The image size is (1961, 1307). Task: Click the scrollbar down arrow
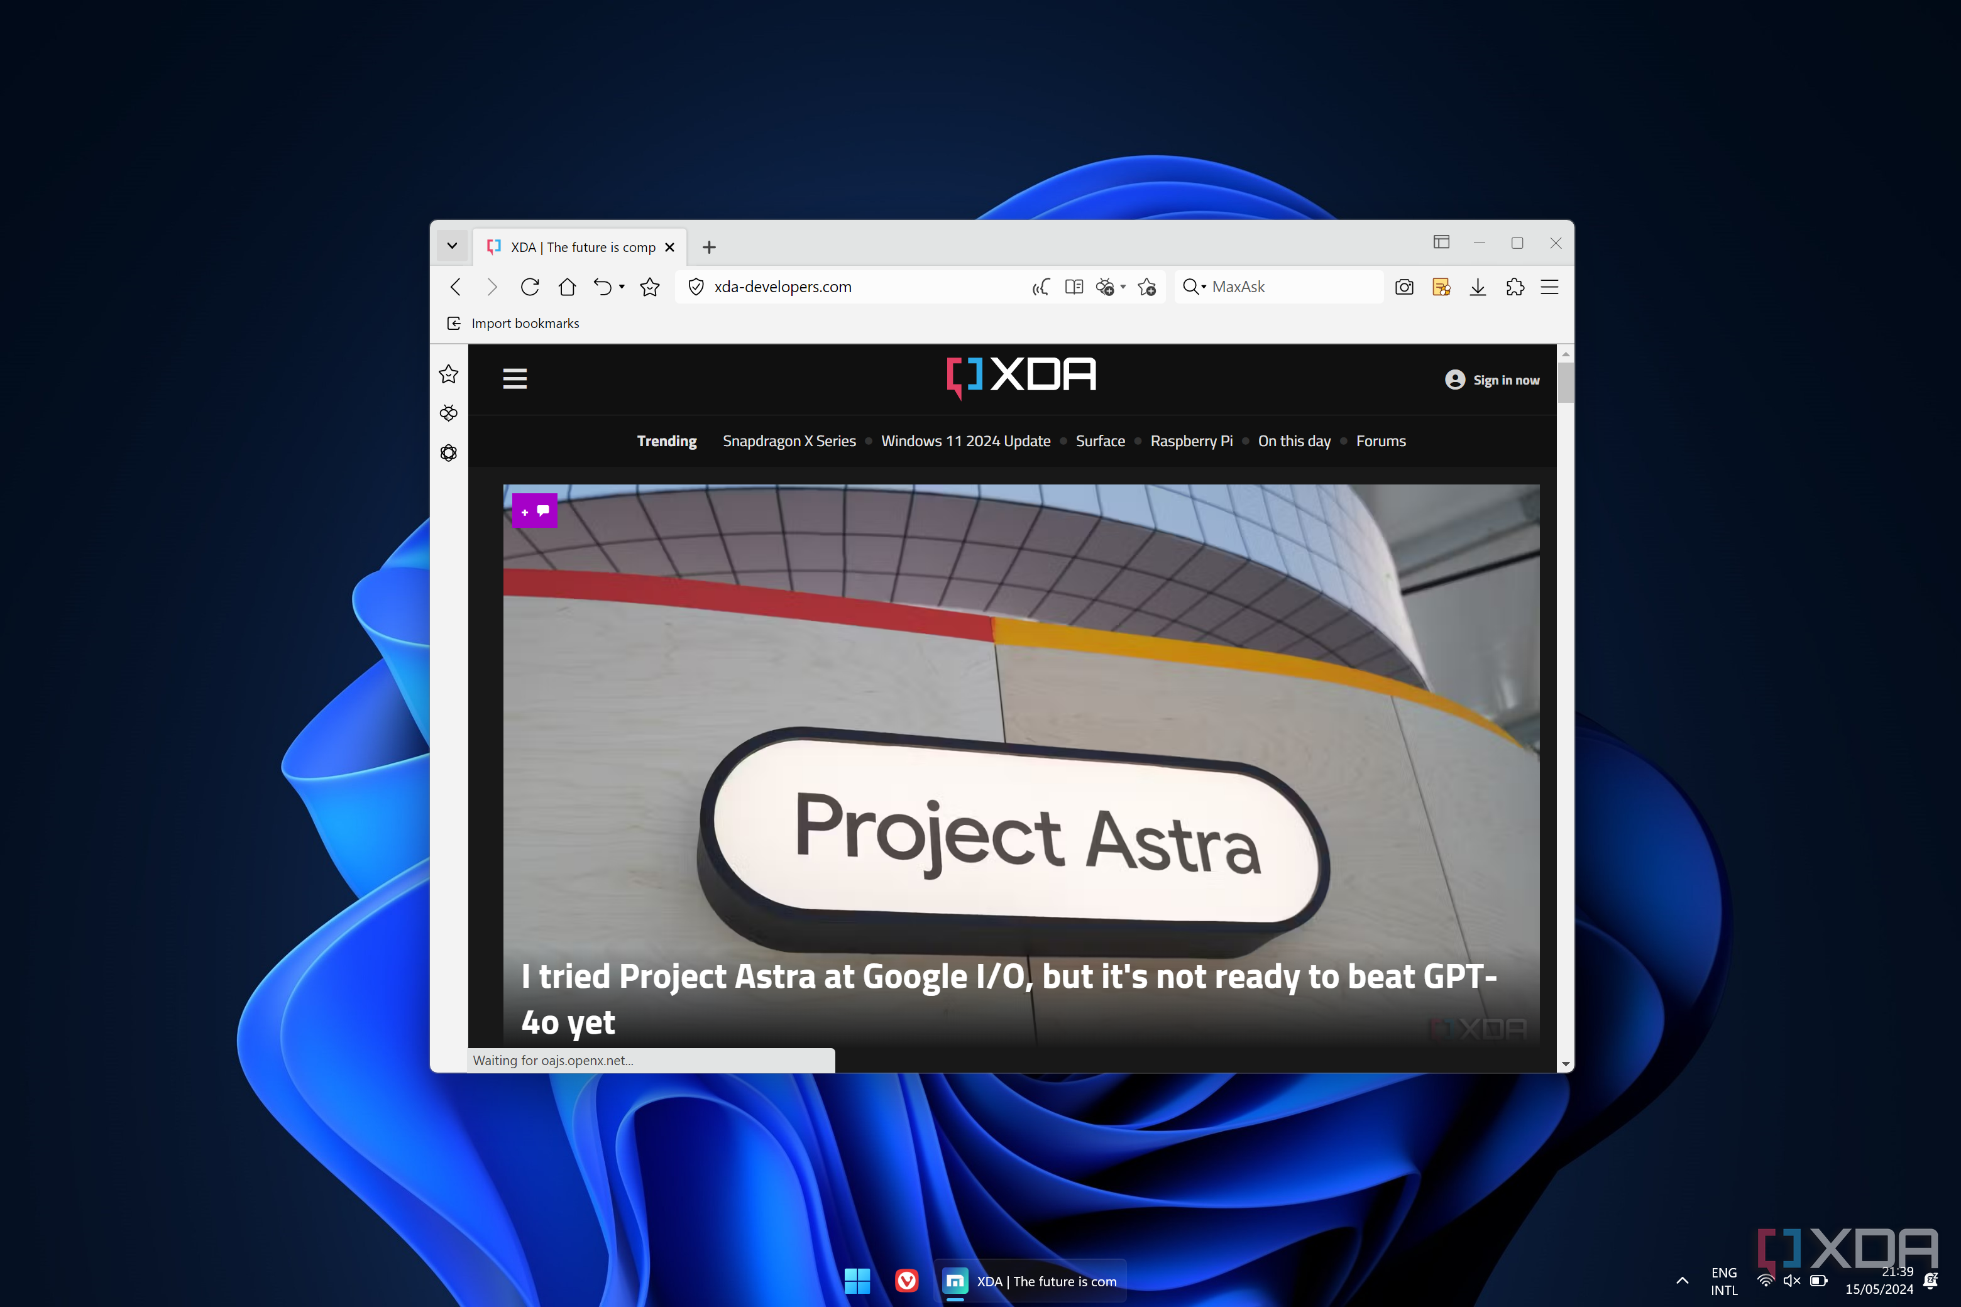point(1565,1064)
